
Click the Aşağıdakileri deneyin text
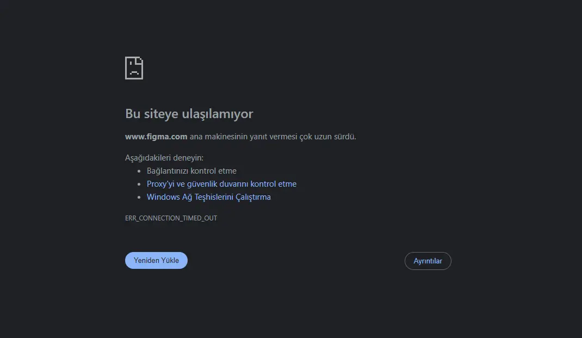pyautogui.click(x=164, y=158)
